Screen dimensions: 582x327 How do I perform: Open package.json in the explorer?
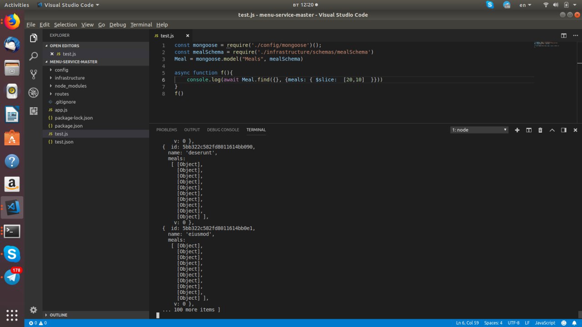[69, 126]
